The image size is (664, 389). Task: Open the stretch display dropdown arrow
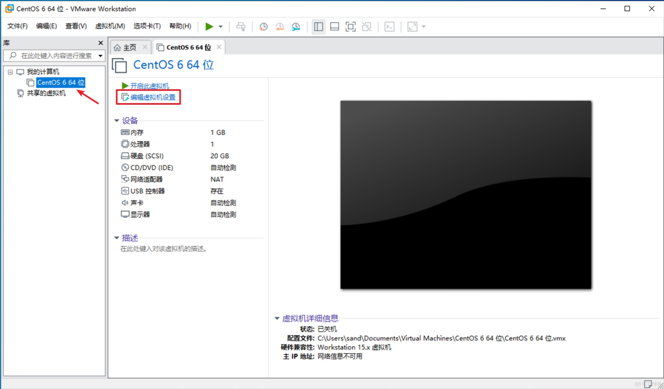[423, 27]
